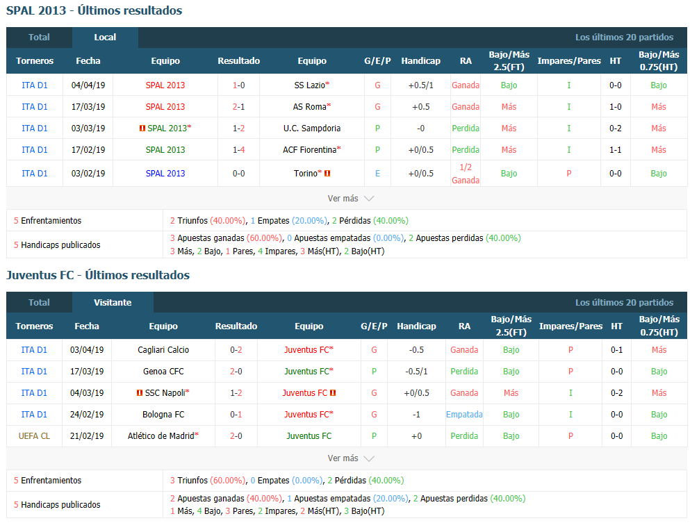
Task: Click the 'SPAL 2013 - Últimos resultados' heading
Action: click(95, 10)
